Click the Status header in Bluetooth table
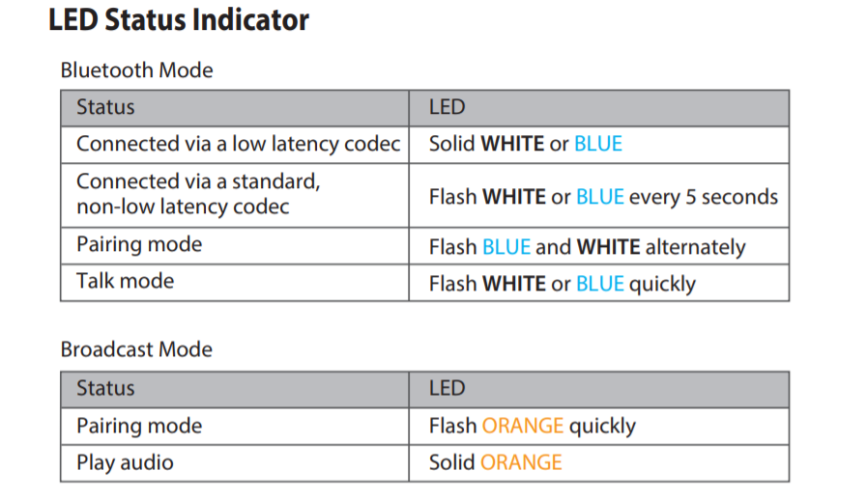Screen dimensions: 867x499 pyautogui.click(x=105, y=107)
